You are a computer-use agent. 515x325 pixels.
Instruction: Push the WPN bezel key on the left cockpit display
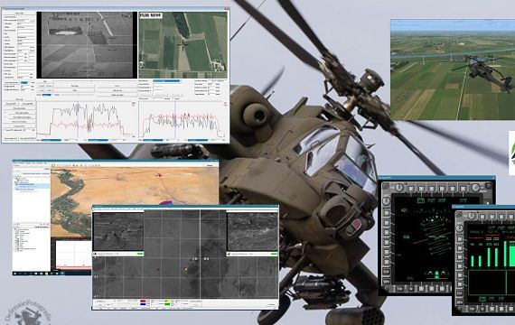click(387, 282)
